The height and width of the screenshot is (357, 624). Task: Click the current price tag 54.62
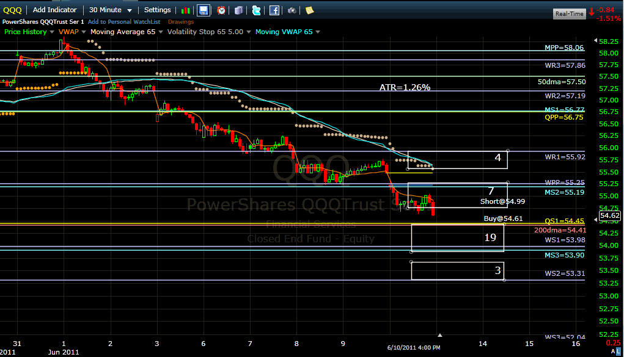610,216
